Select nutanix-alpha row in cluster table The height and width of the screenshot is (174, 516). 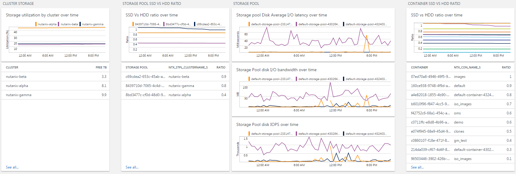tap(55, 86)
